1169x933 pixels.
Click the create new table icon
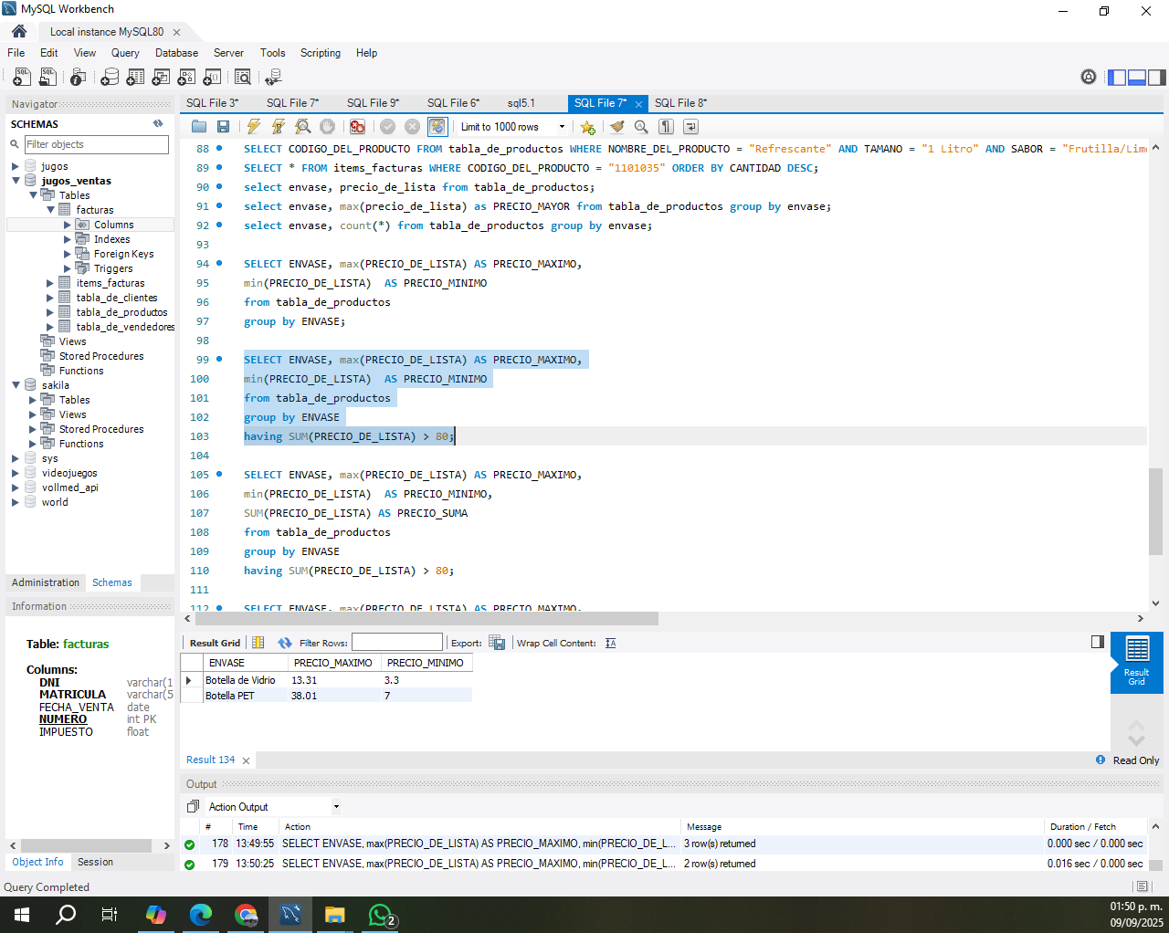[135, 78]
